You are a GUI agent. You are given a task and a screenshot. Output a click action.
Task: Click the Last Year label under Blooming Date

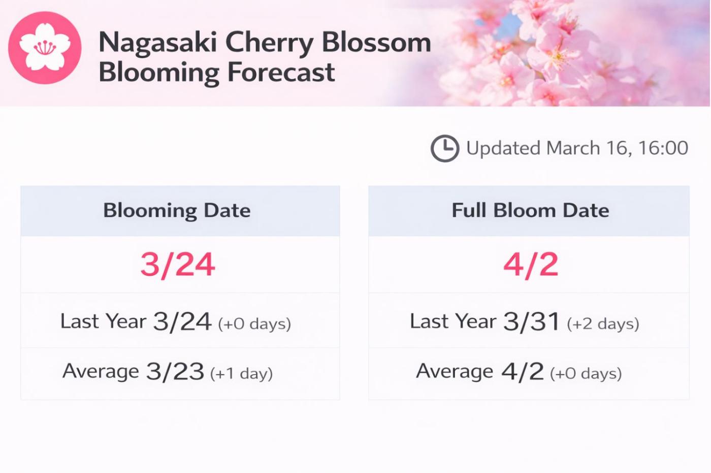pos(103,321)
